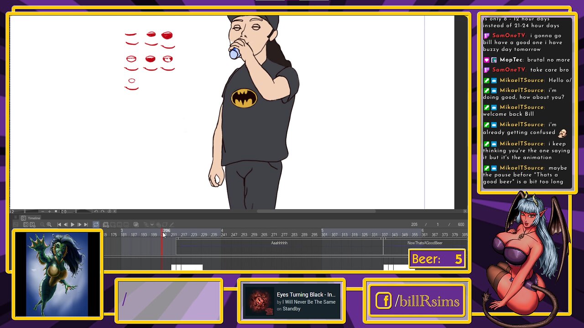
Task: Click the canvas scroll-left arrow
Action: [115, 211]
